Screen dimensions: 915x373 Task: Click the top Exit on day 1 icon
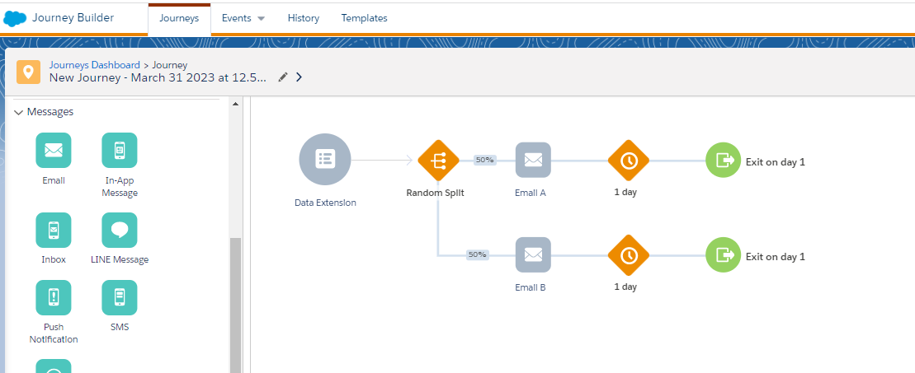click(723, 160)
